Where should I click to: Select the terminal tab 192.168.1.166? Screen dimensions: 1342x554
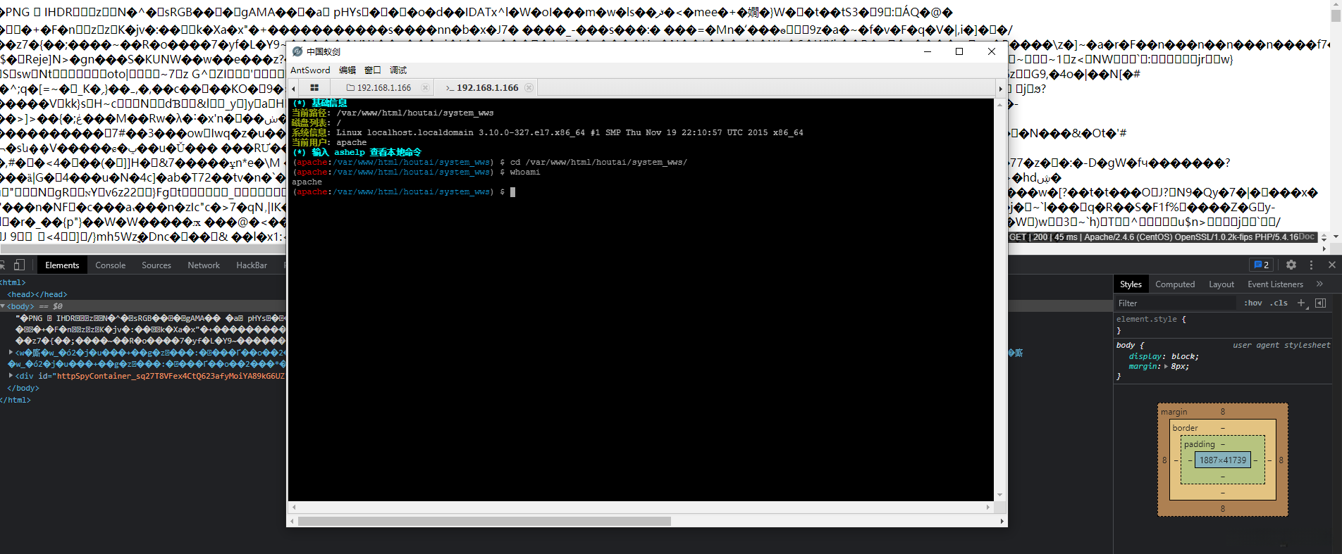point(486,88)
